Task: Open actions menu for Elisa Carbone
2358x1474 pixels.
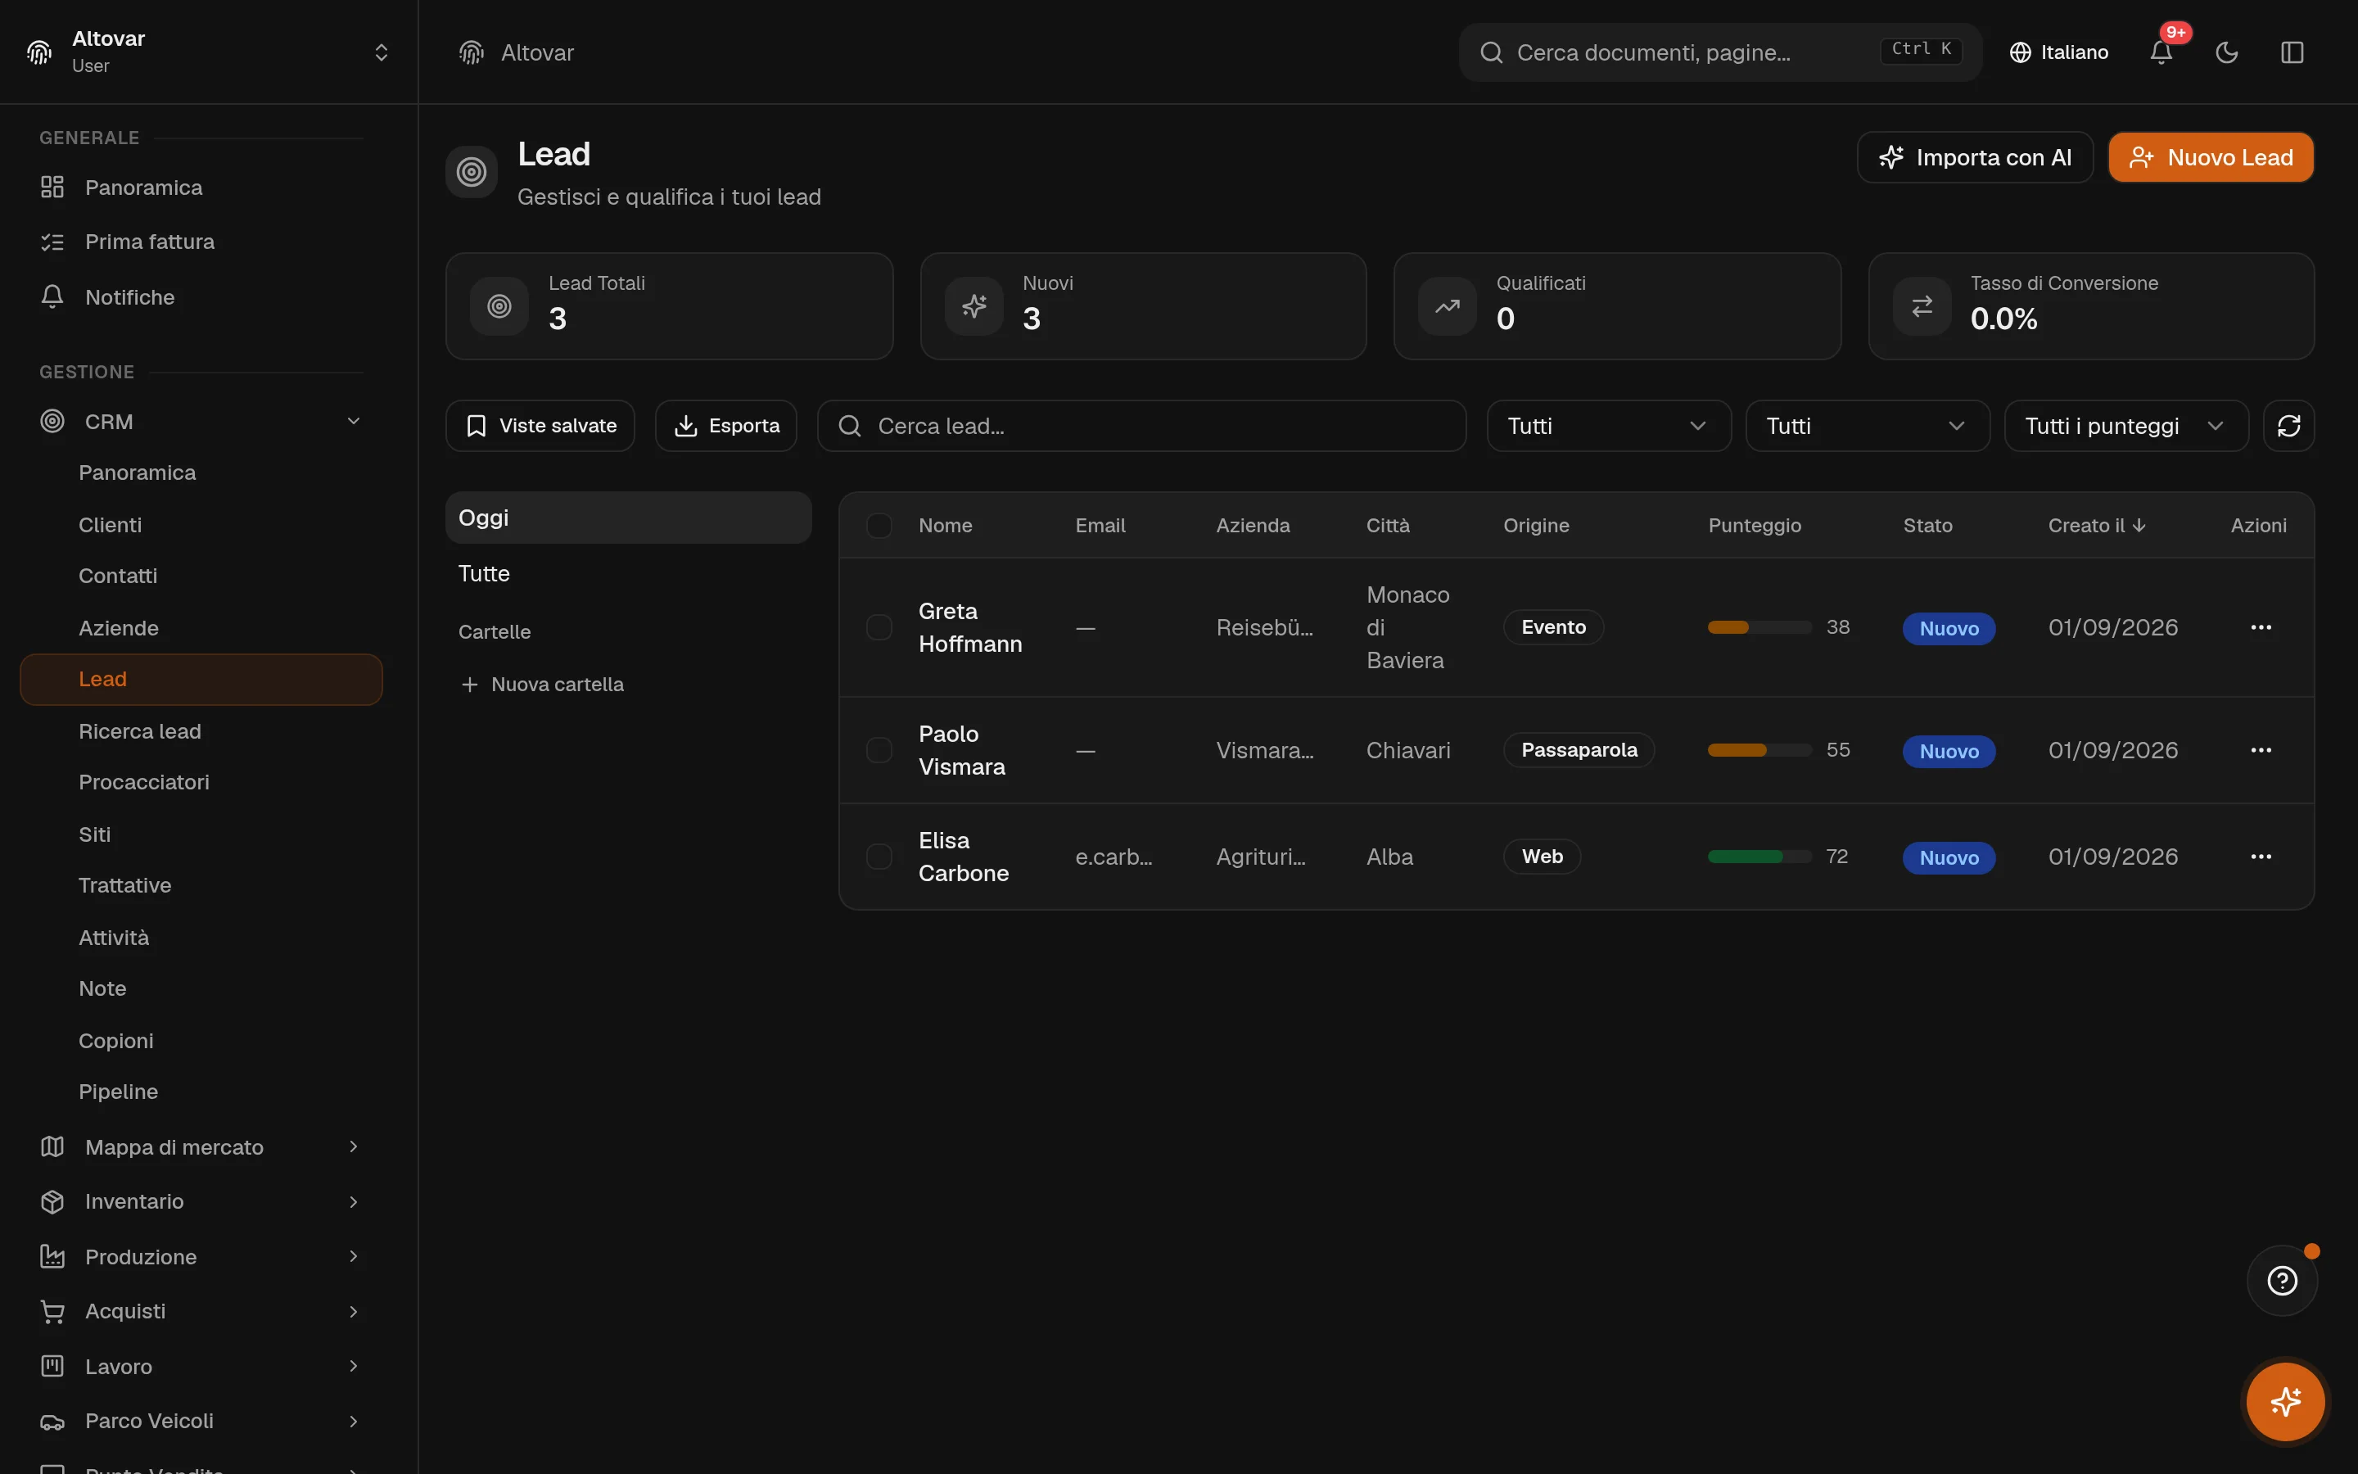Action: coord(2261,856)
